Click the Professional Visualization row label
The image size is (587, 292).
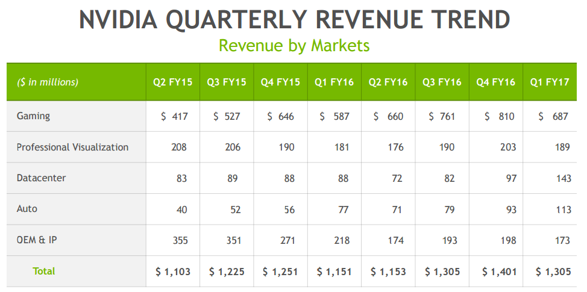(x=73, y=147)
